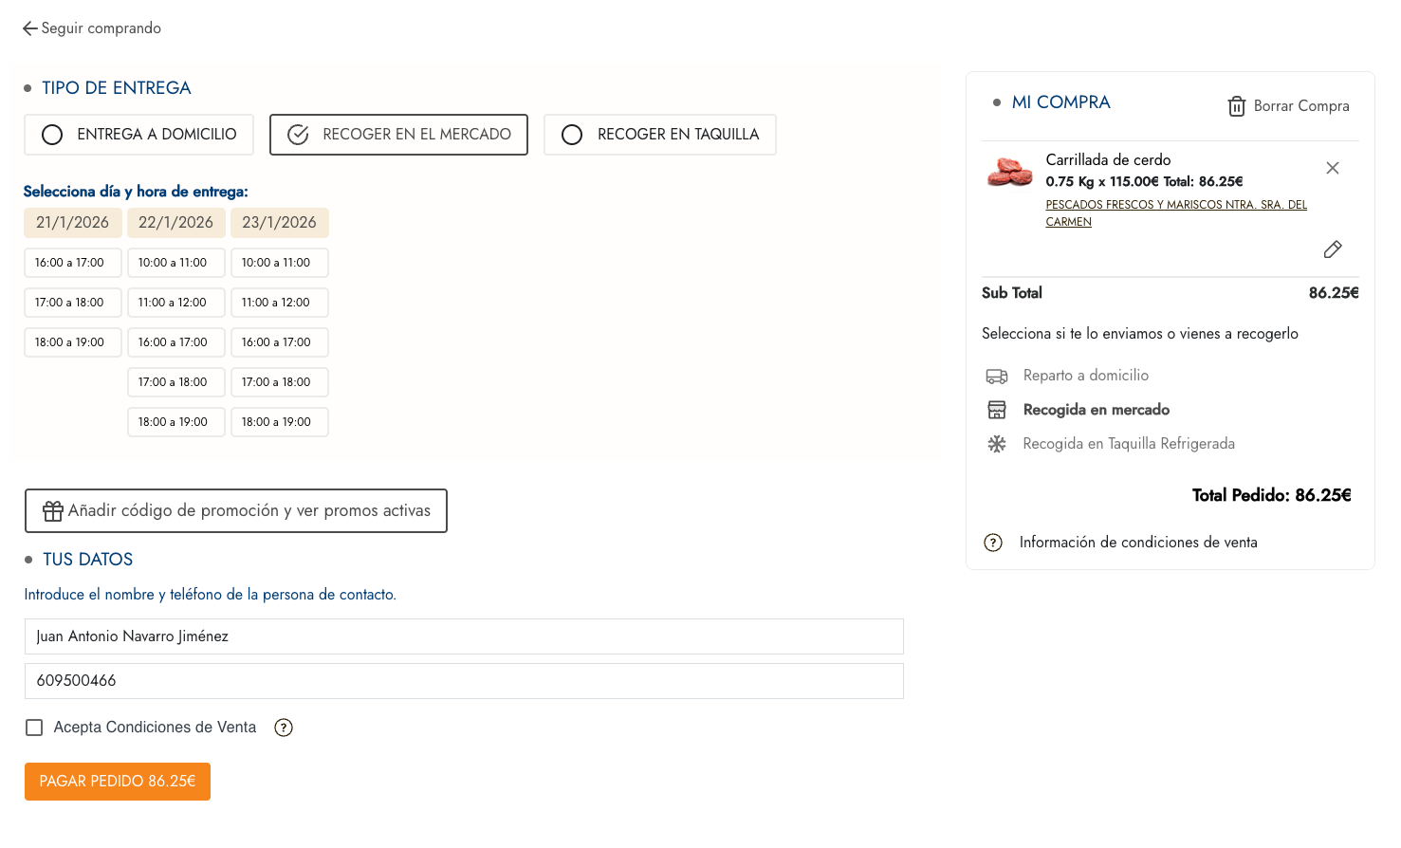Click the delivery truck icon for Reparto a domicilio
Viewport: 1401px width, 848px height.
click(x=996, y=377)
